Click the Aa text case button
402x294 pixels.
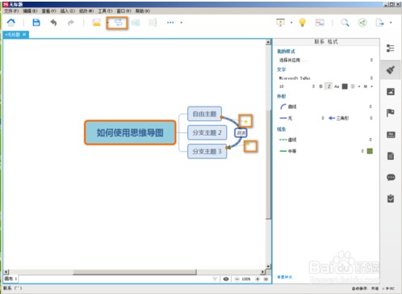pyautogui.click(x=337, y=86)
